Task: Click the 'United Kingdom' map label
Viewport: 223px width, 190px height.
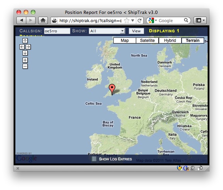Action: click(x=115, y=66)
